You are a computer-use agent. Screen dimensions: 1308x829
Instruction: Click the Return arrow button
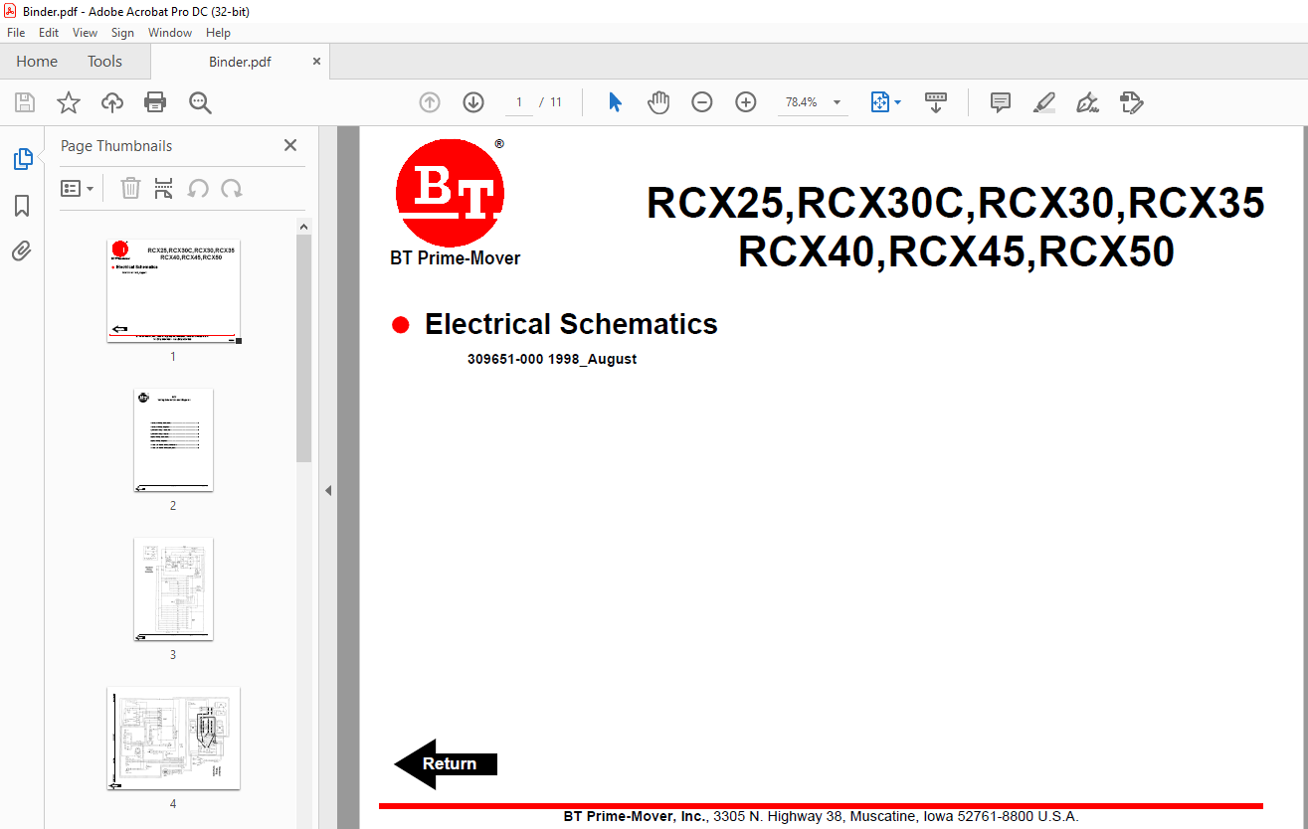pos(446,763)
